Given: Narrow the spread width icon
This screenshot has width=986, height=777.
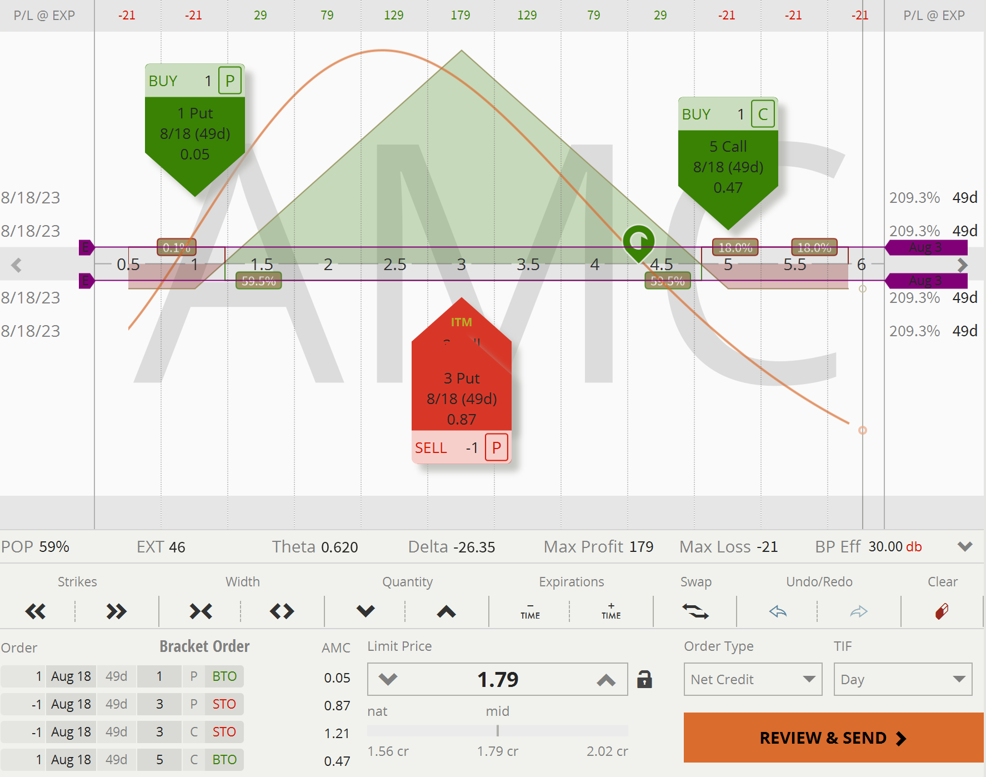Looking at the screenshot, I should [201, 612].
